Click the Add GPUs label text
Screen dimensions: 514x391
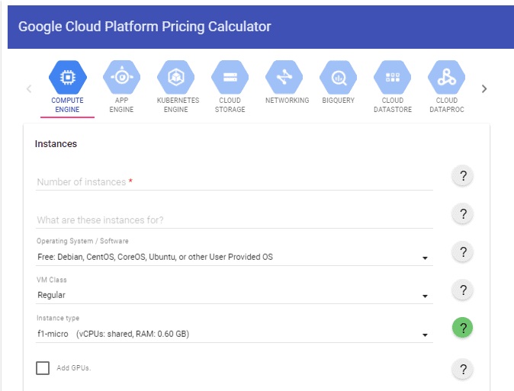pos(74,368)
